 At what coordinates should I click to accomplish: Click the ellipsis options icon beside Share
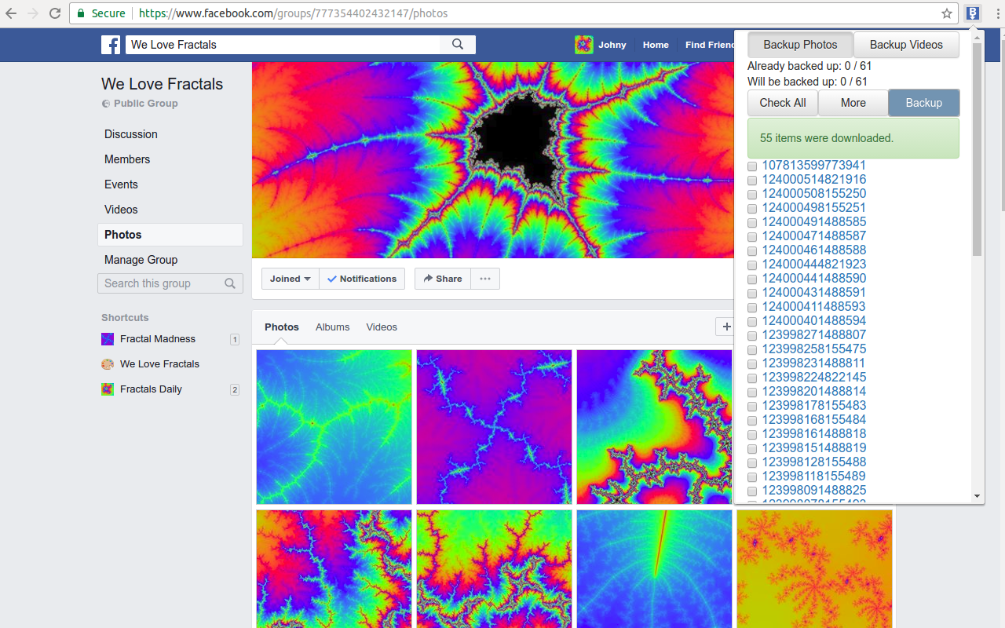pyautogui.click(x=484, y=278)
